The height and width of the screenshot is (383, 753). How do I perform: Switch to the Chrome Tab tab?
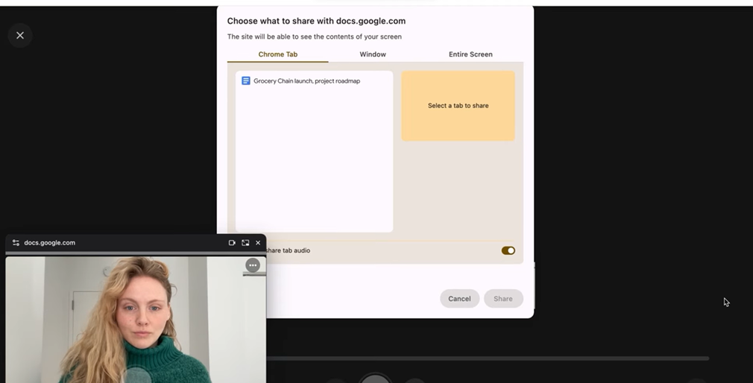277,54
